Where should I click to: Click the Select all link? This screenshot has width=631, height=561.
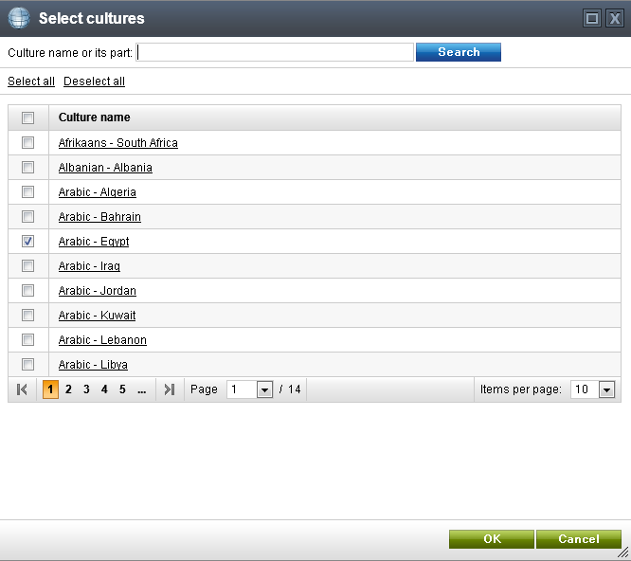31,81
